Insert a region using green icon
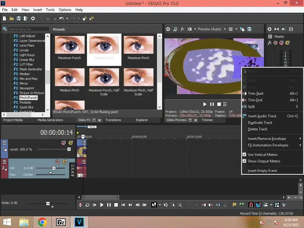The height and width of the screenshot is (228, 304). tap(242, 205)
